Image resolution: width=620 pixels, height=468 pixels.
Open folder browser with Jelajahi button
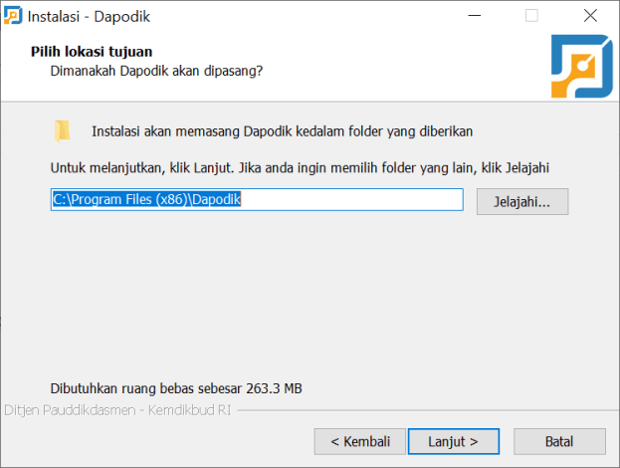point(521,201)
